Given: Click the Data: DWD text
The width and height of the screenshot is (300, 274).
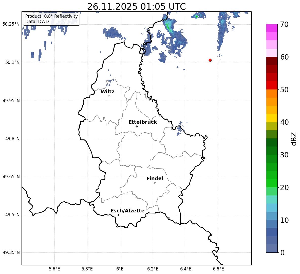Looking at the screenshot, I should [37, 22].
